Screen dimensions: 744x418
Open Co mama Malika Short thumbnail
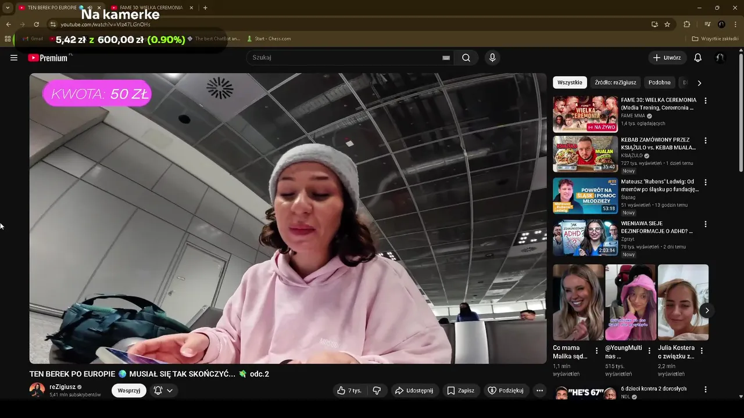tap(578, 302)
